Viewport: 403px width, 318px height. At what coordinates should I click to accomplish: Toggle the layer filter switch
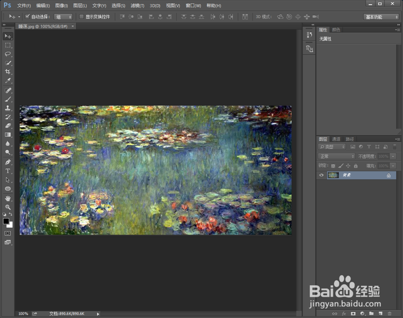coord(395,147)
